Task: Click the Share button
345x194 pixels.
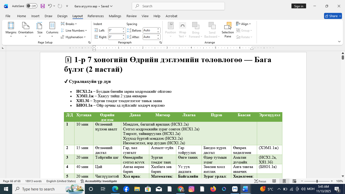Action: (x=333, y=16)
